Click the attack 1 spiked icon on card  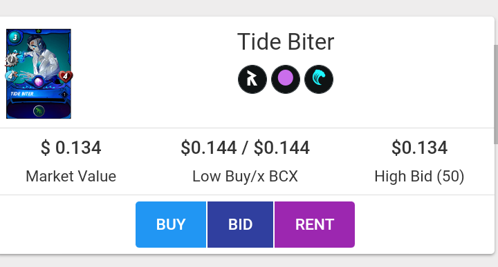[12, 59]
